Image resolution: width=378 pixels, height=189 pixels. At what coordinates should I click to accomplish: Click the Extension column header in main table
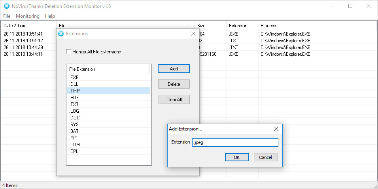(242, 26)
